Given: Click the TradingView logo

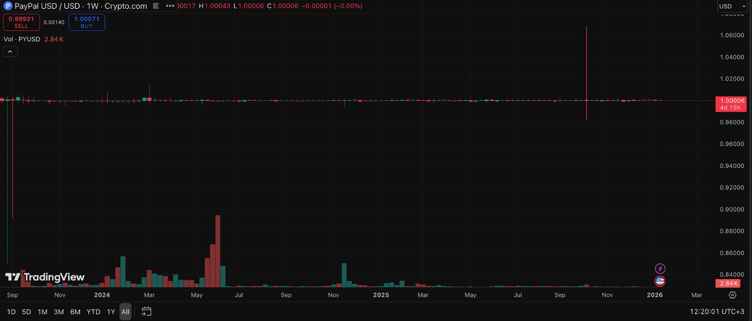Looking at the screenshot, I should (x=45, y=277).
